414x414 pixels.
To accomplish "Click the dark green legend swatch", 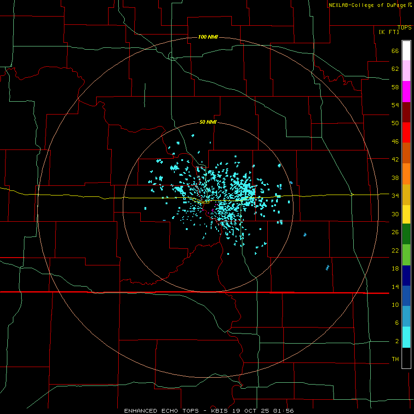I will (406, 234).
